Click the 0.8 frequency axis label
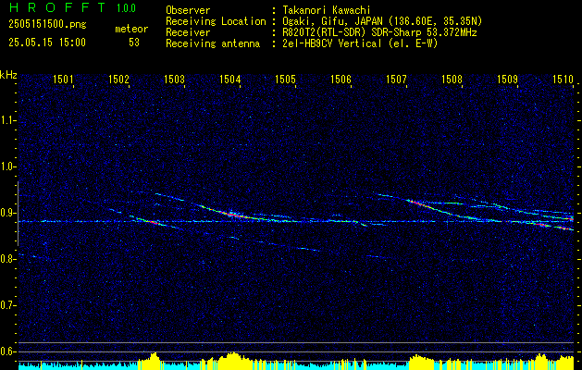582x370 pixels. pyautogui.click(x=7, y=259)
